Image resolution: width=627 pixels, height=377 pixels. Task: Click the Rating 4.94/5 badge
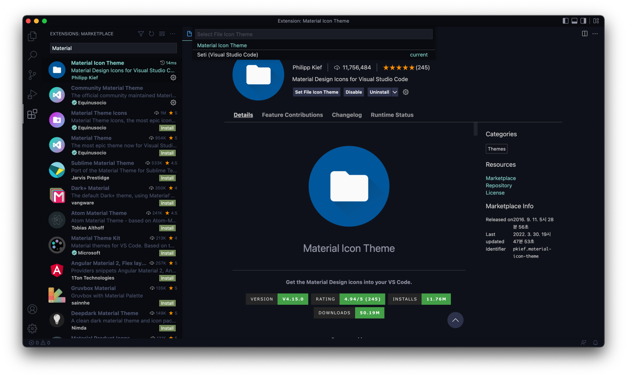pyautogui.click(x=348, y=299)
